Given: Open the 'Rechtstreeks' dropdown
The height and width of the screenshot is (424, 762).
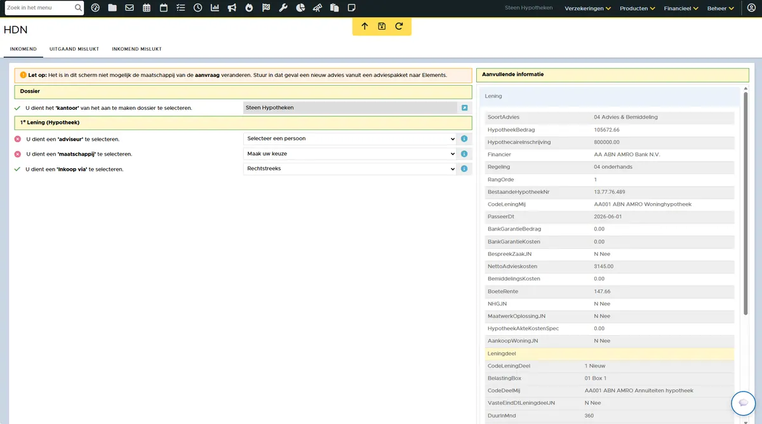Looking at the screenshot, I should [x=350, y=169].
